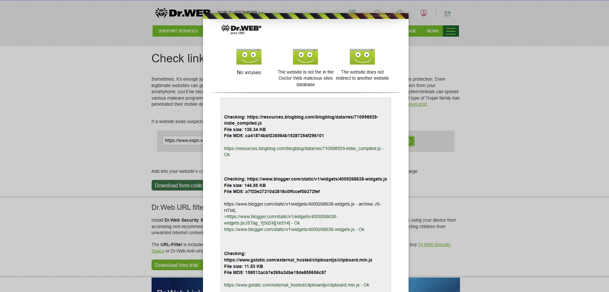The image size is (609, 292).
Task: Follow the Dr.Web Security link
Action: 434,244
